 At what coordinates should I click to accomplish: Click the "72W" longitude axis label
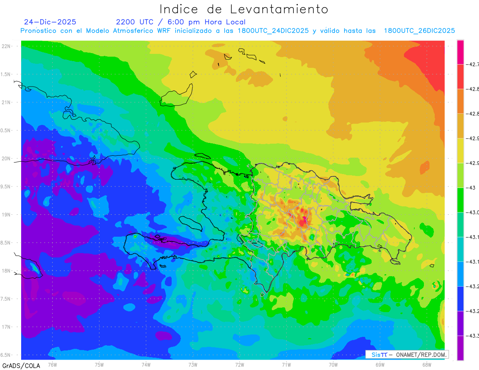[239, 364]
